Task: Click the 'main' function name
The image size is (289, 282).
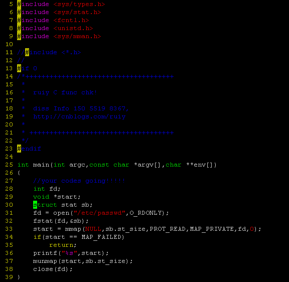Action: 41,165
